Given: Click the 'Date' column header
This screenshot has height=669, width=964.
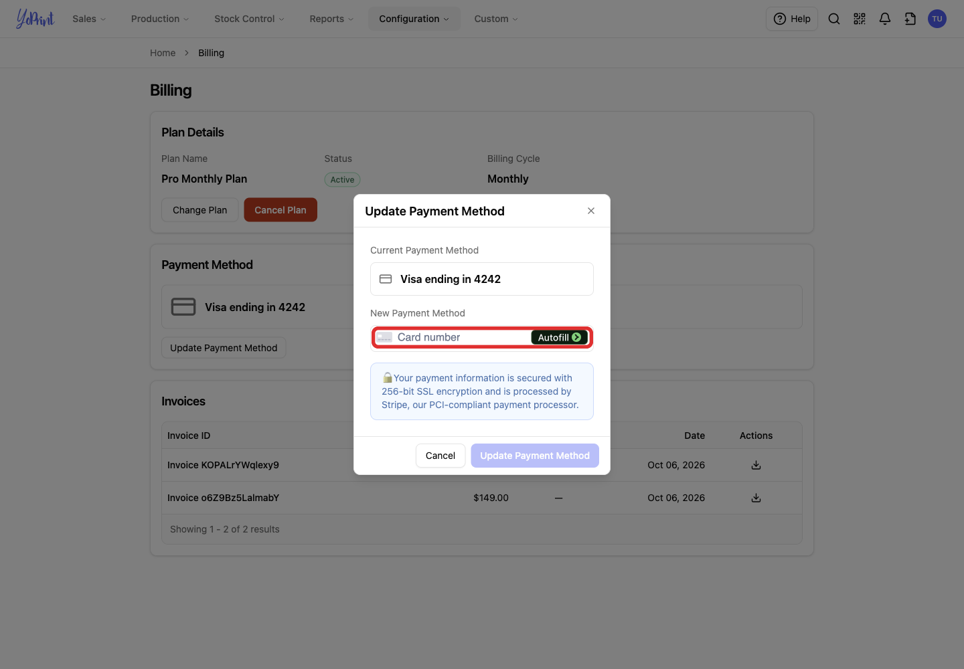Looking at the screenshot, I should [x=695, y=436].
